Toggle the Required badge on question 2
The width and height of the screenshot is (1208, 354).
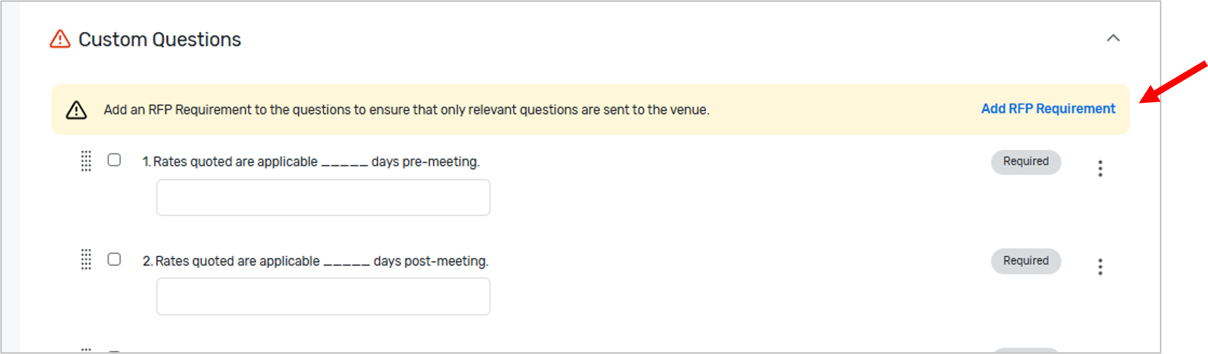coord(1026,260)
